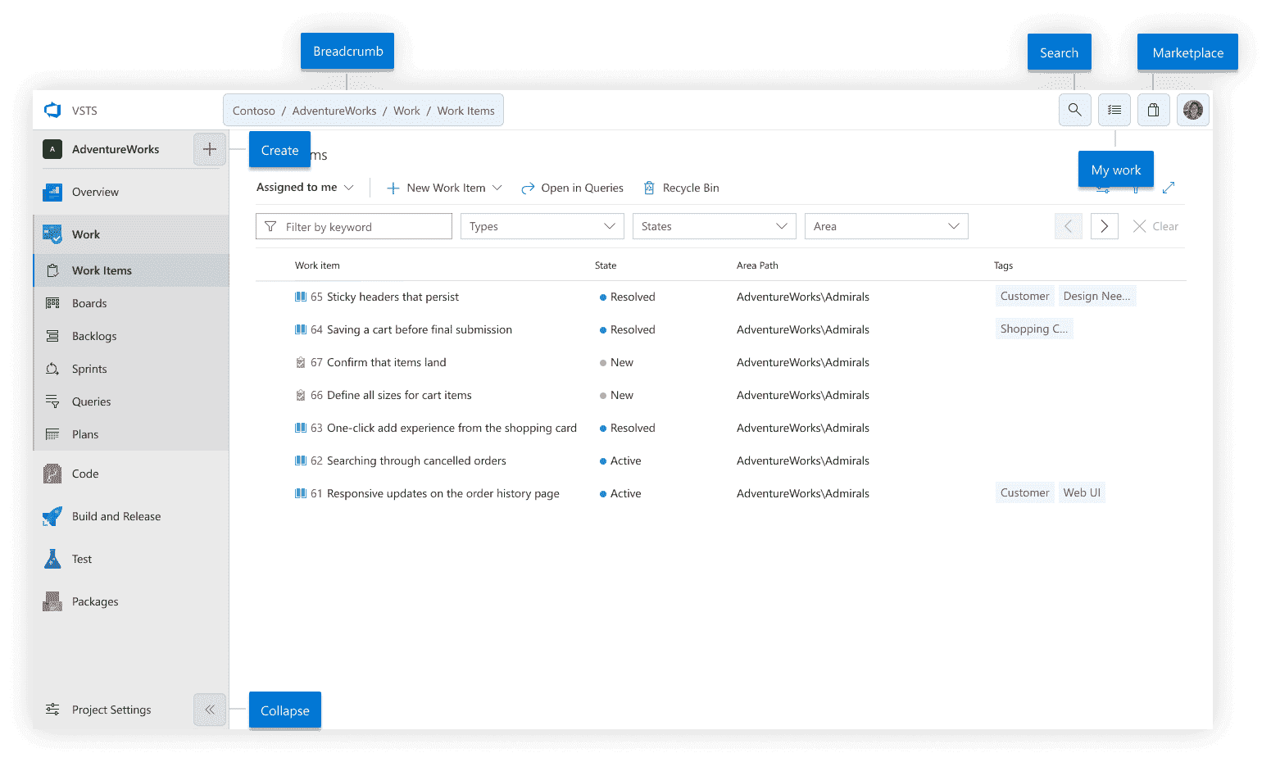
Task: Open the Test hub label
Action: point(82,559)
